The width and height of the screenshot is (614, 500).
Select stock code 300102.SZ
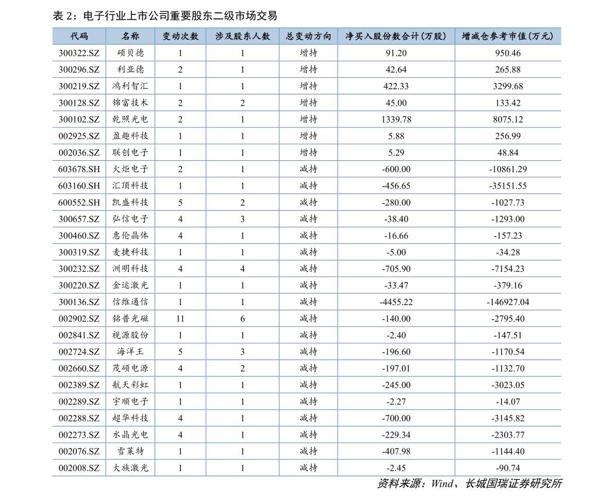(x=79, y=120)
